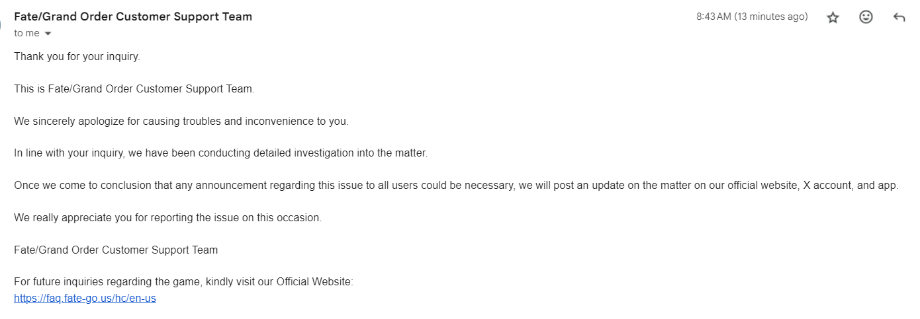Click the 8:43 AM timestamp
Image resolution: width=920 pixels, height=319 pixels.
(x=713, y=17)
